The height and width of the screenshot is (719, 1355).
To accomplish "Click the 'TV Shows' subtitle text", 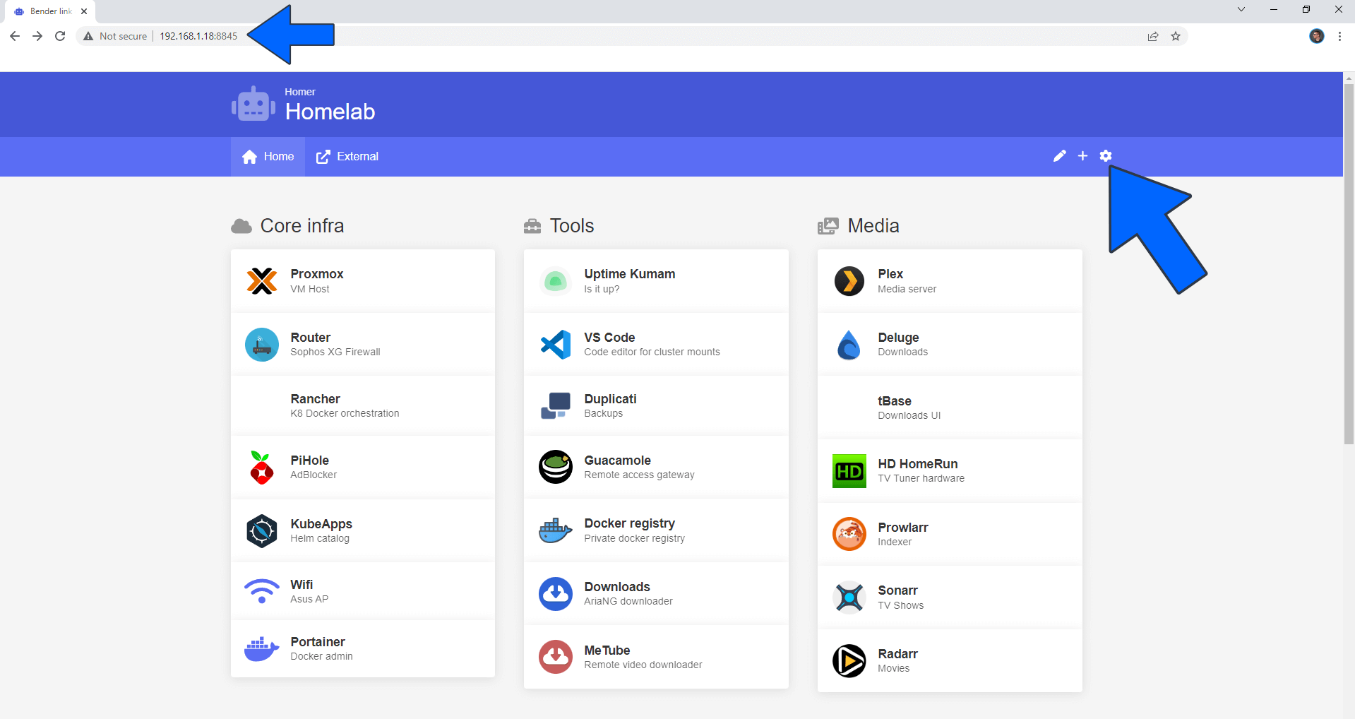I will [x=900, y=606].
